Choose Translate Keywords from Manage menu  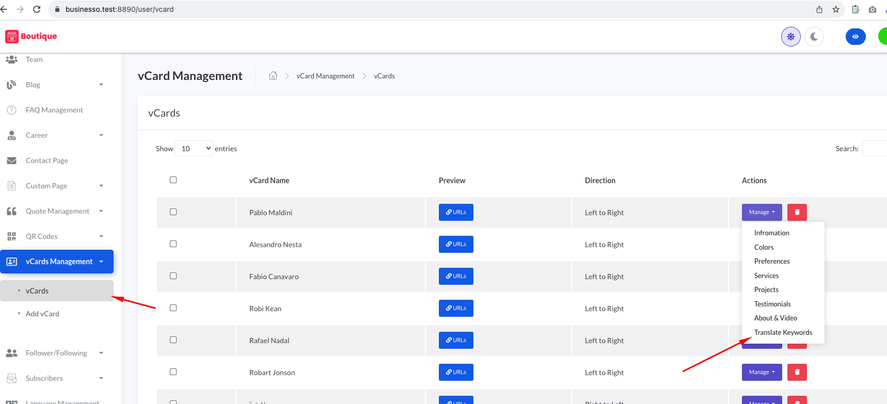783,332
